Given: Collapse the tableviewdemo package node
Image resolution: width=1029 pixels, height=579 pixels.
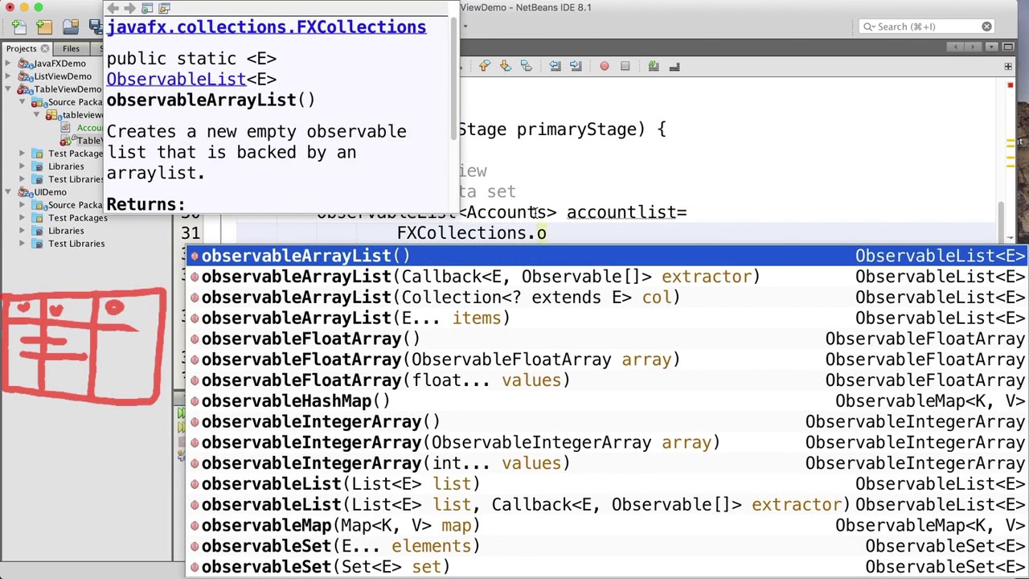Looking at the screenshot, I should (x=36, y=115).
